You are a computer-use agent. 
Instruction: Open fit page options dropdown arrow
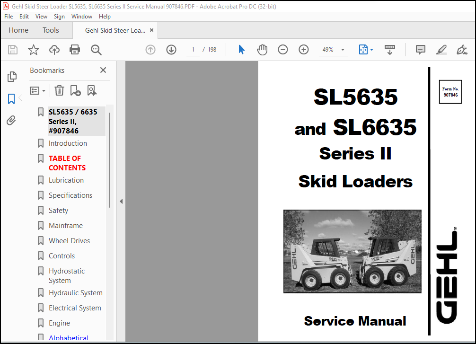coord(371,50)
